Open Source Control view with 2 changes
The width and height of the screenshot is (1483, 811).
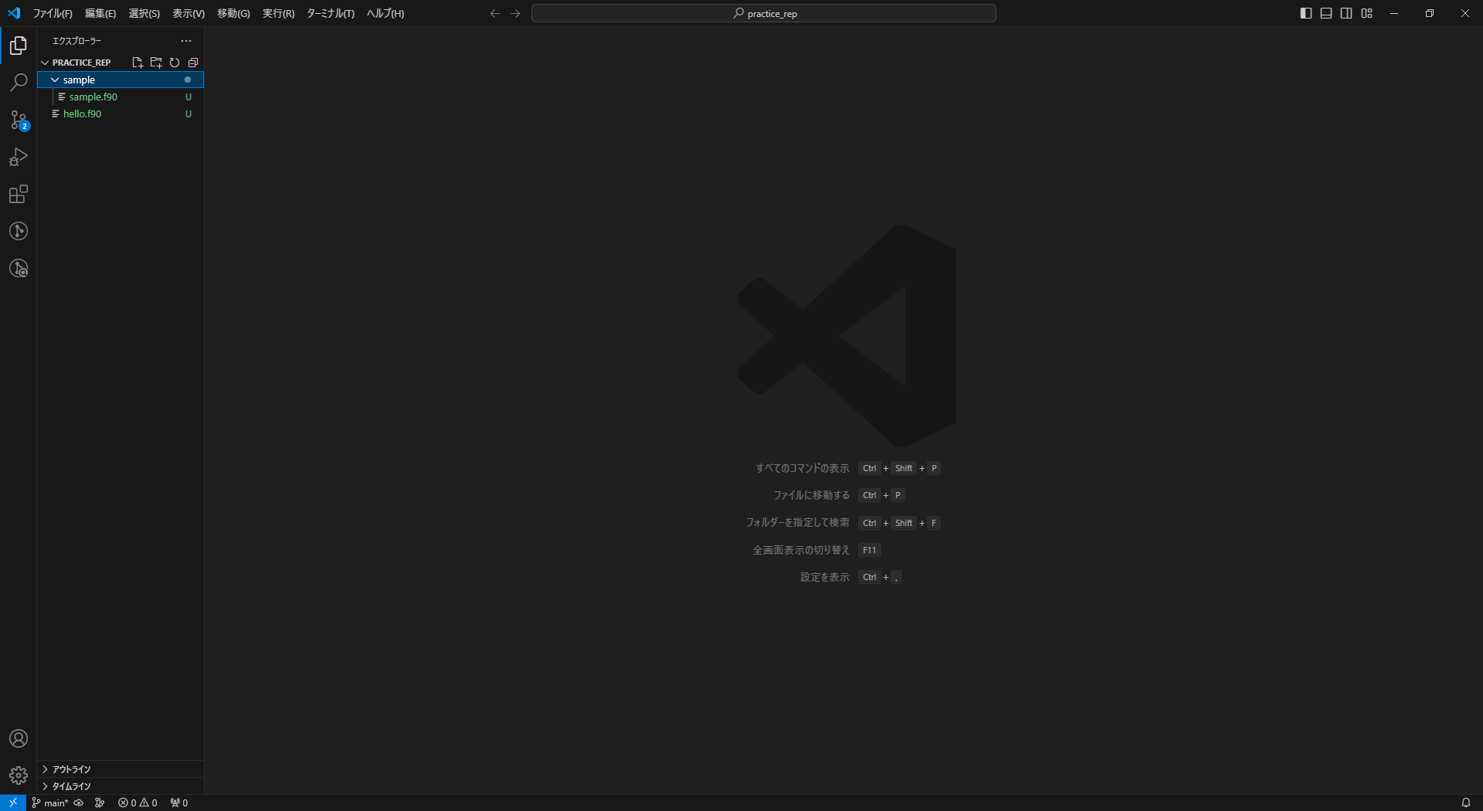(x=19, y=120)
